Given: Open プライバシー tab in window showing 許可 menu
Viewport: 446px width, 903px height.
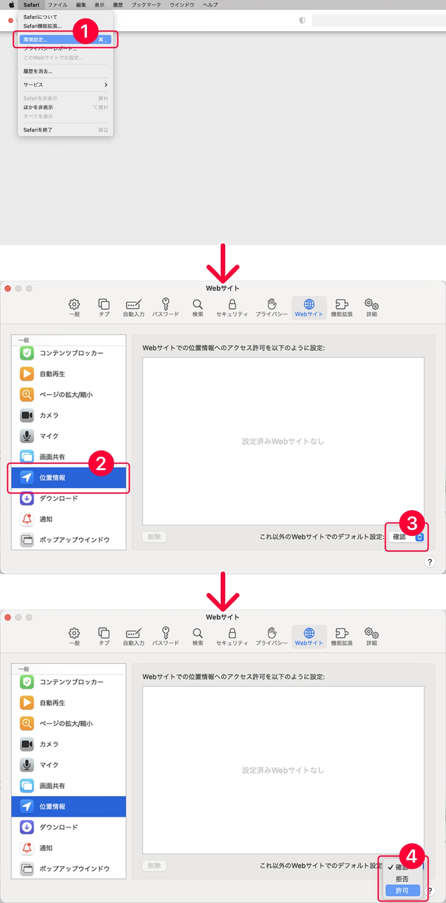Looking at the screenshot, I should [272, 637].
